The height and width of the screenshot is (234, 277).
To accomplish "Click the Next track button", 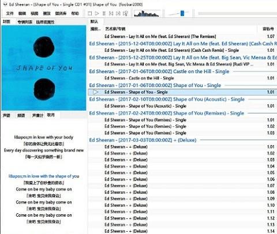I will [118, 13].
